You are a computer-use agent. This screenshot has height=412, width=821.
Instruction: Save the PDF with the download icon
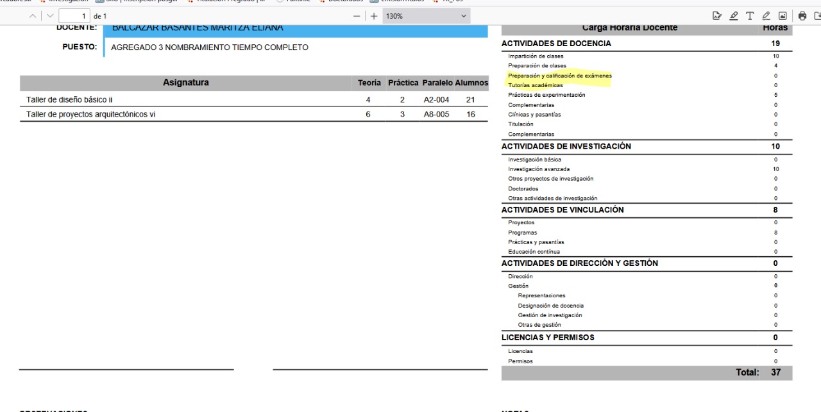(x=817, y=16)
